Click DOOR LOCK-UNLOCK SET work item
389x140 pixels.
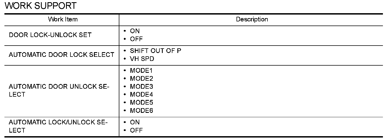point(50,35)
